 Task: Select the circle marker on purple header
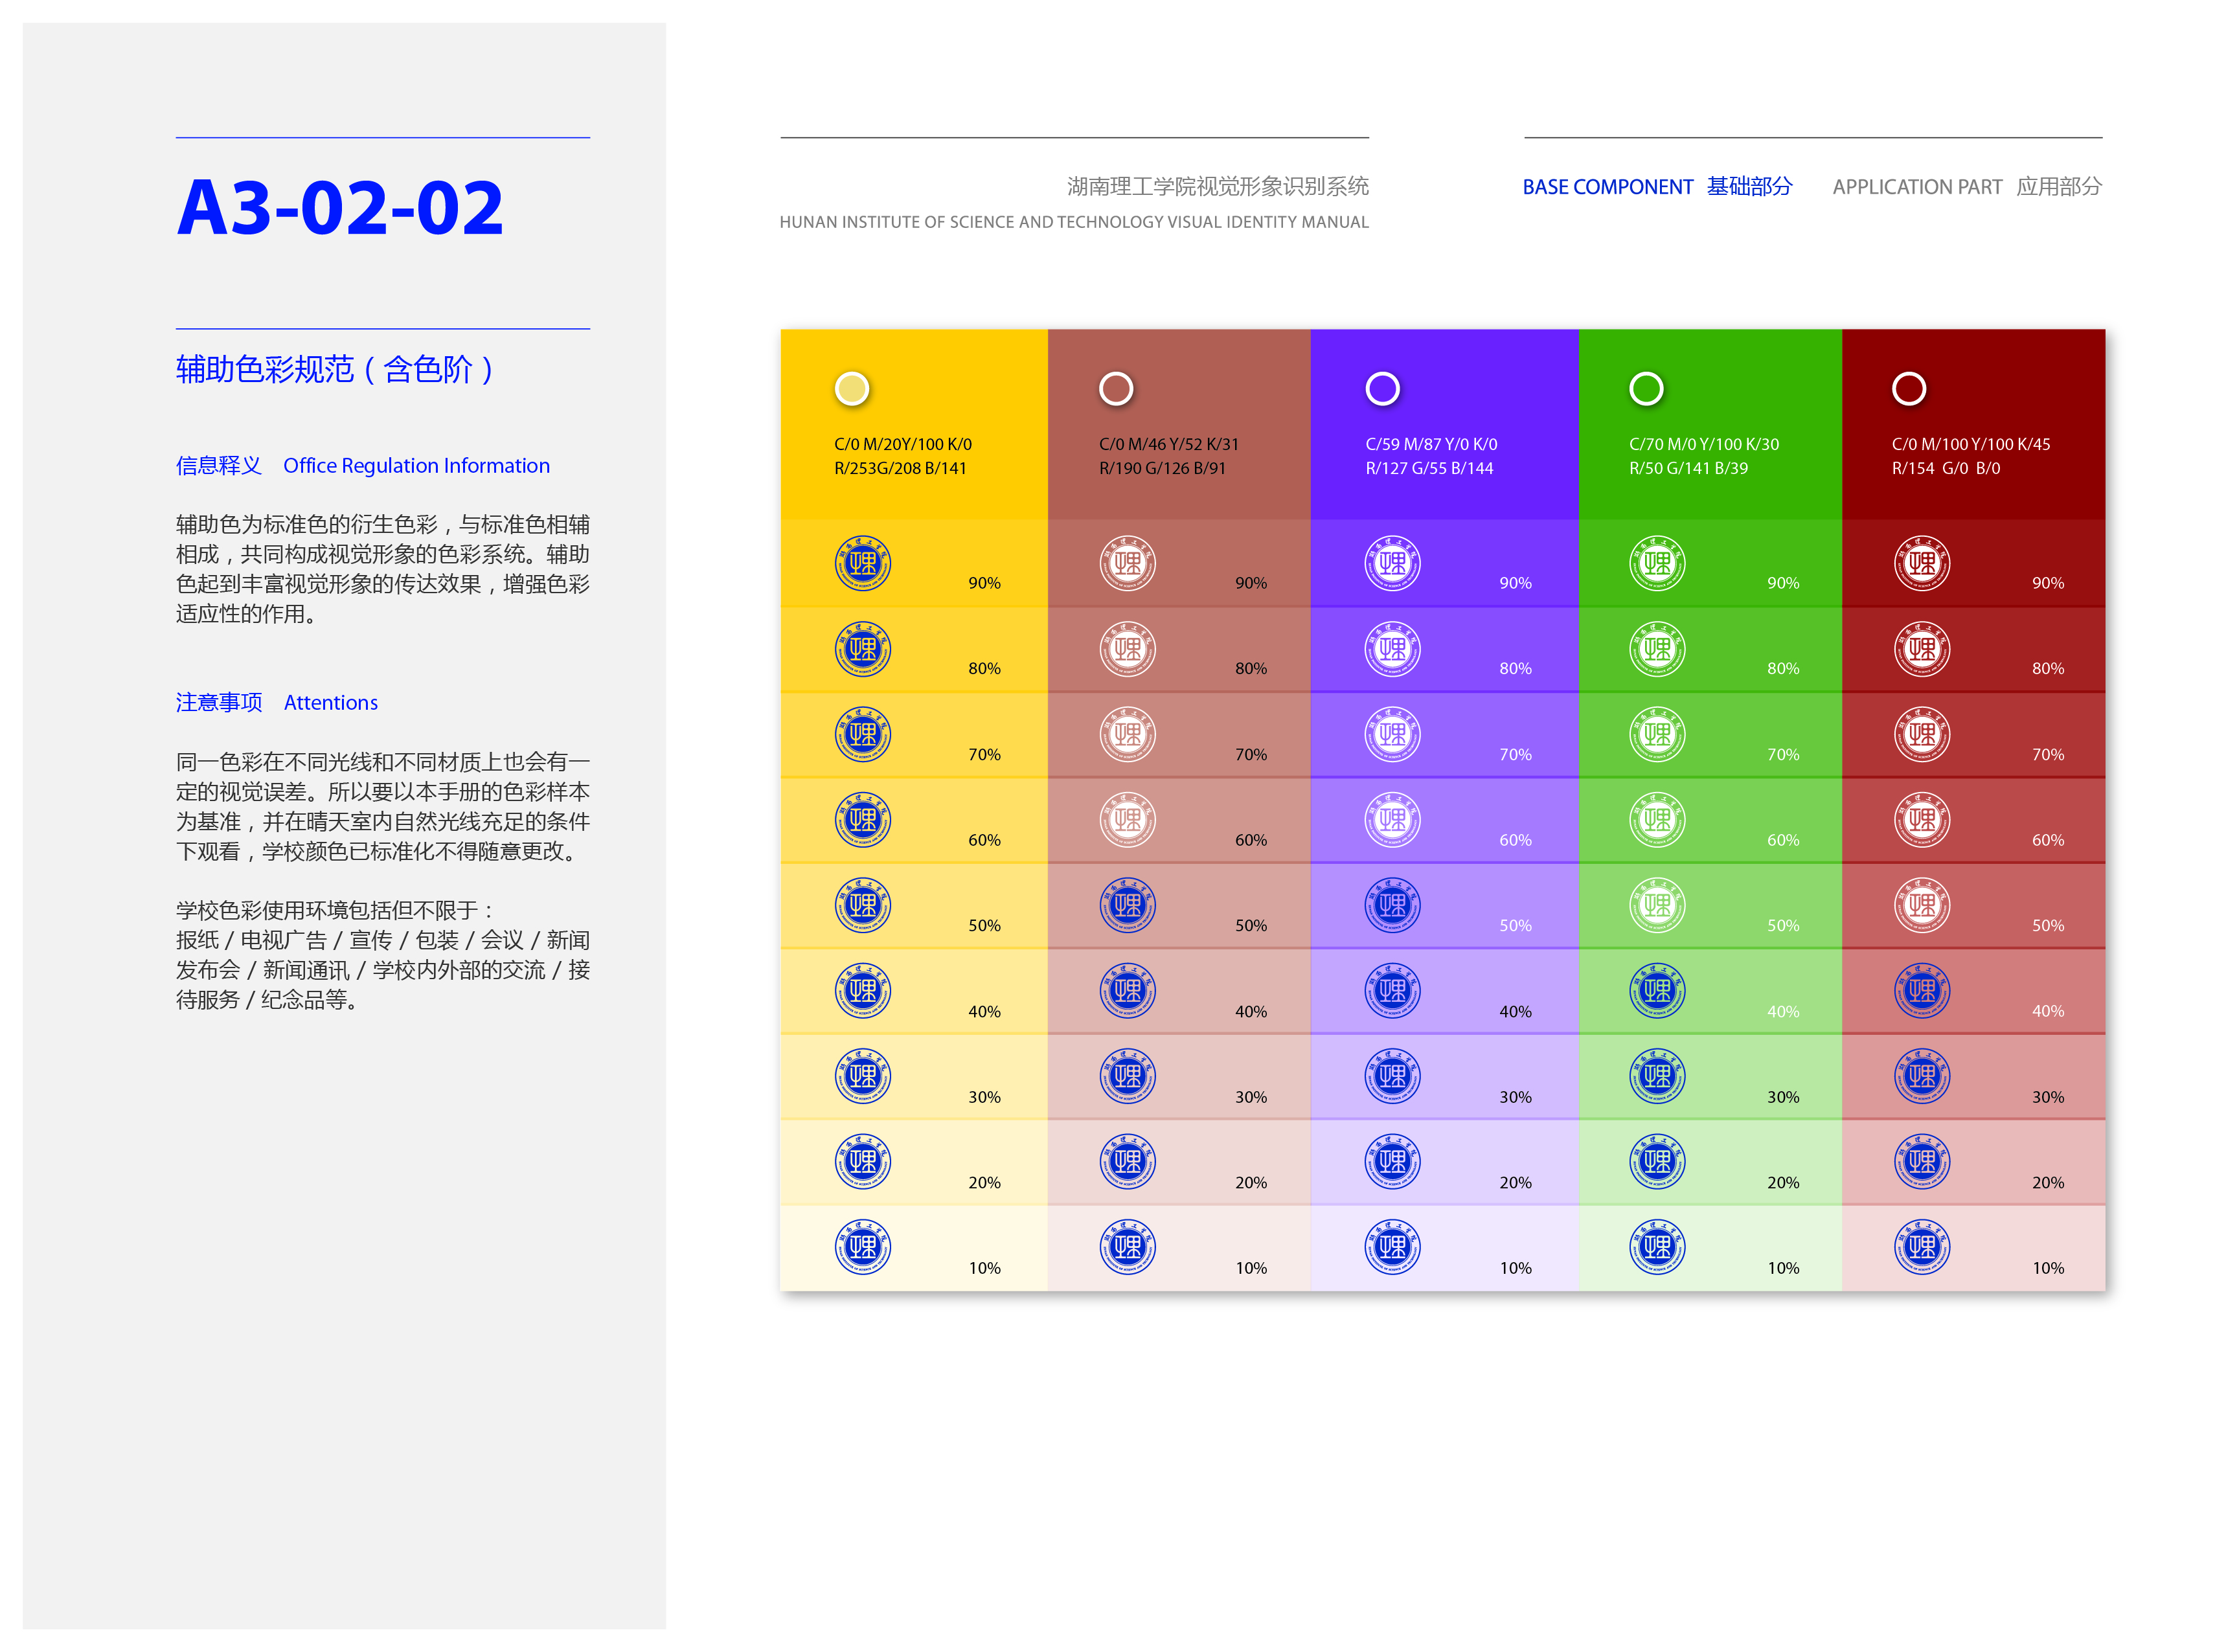[1382, 388]
